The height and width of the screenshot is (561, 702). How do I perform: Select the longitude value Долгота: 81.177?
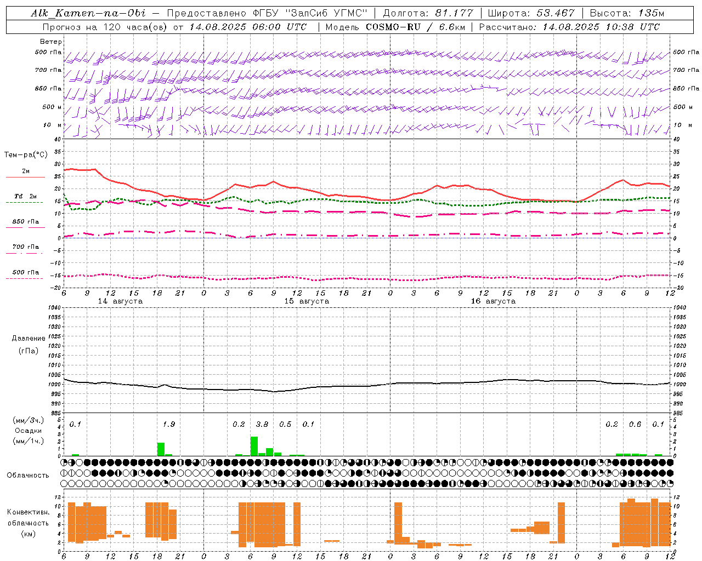pos(428,13)
